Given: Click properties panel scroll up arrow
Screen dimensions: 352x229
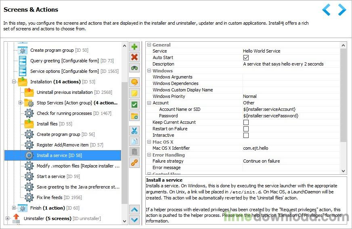Looking at the screenshot, I should [x=343, y=45].
